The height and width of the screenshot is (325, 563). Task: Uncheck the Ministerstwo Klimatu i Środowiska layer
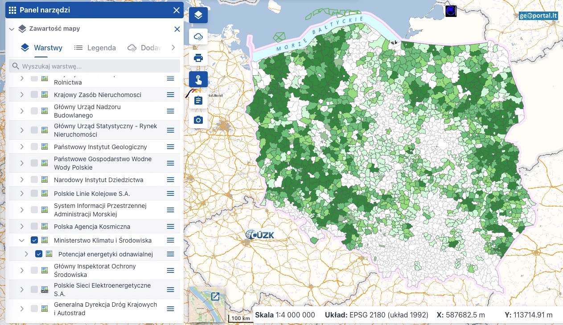pyautogui.click(x=34, y=240)
